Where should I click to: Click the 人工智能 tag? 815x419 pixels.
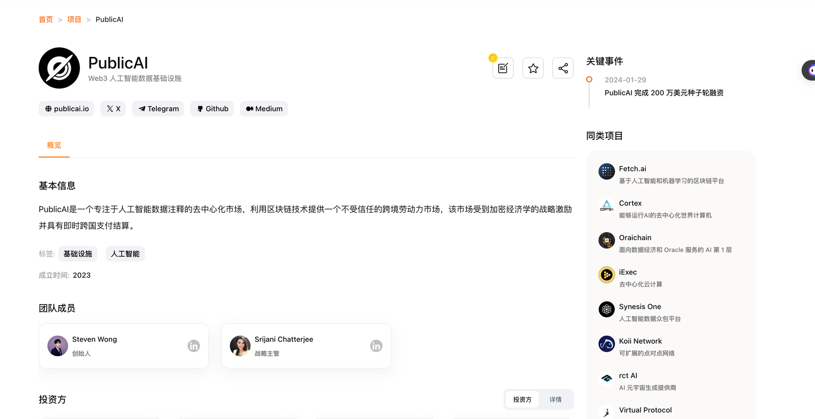coord(125,254)
